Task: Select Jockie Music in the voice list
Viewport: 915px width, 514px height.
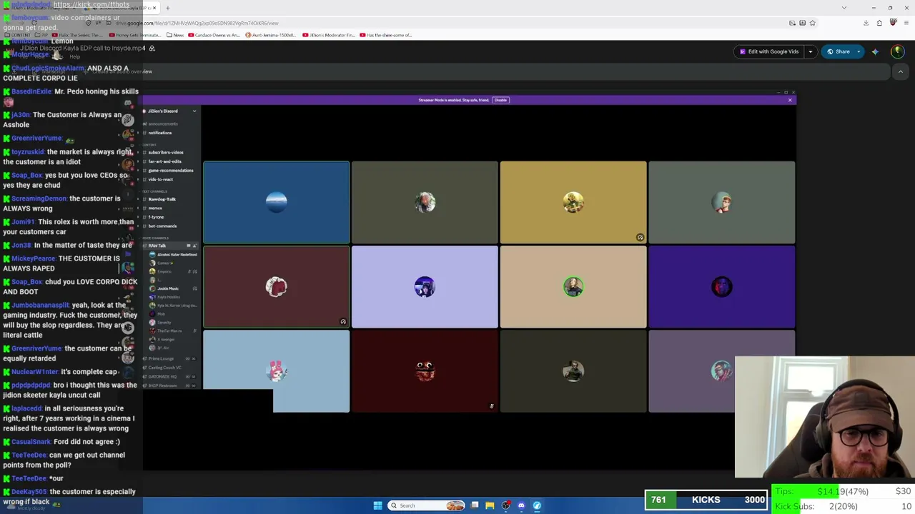Action: tap(169, 288)
